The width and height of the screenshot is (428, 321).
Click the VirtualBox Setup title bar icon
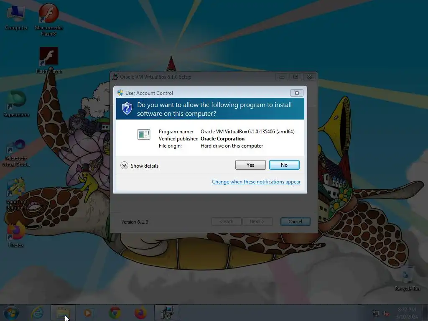pyautogui.click(x=115, y=77)
